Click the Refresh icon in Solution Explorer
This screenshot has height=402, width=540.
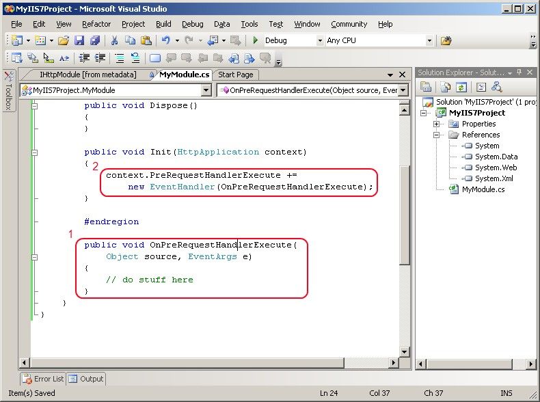[x=461, y=87]
